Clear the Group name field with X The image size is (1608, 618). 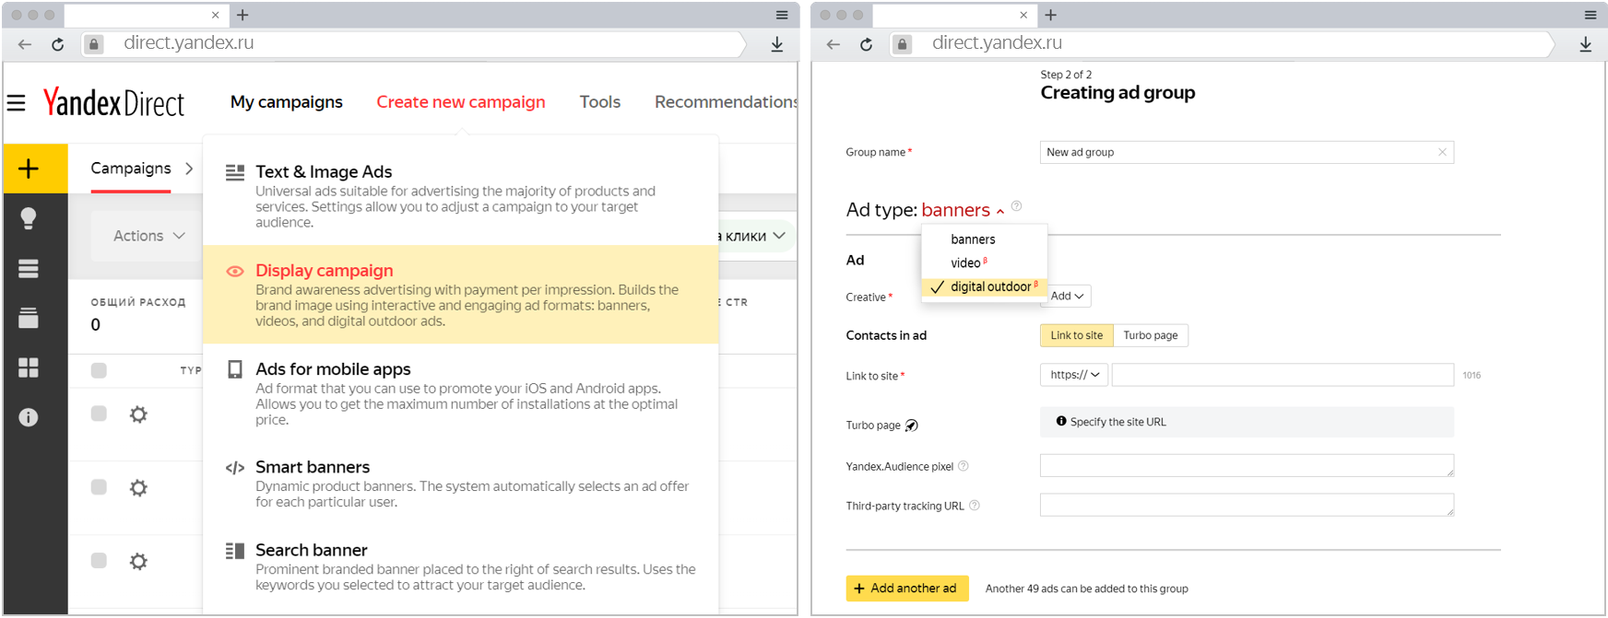pos(1442,152)
